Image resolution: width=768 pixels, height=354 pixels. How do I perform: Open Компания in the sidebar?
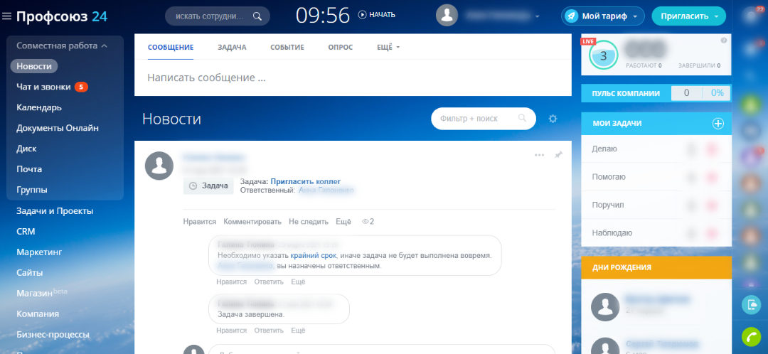[x=38, y=314]
